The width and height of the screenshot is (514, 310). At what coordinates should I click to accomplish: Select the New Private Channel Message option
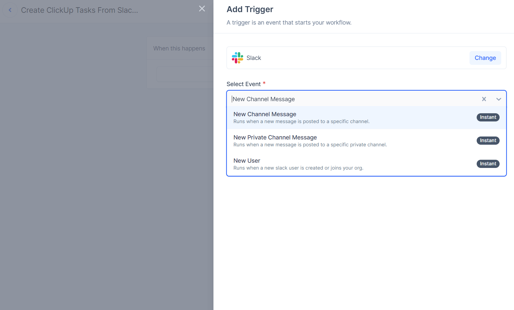[x=366, y=141]
